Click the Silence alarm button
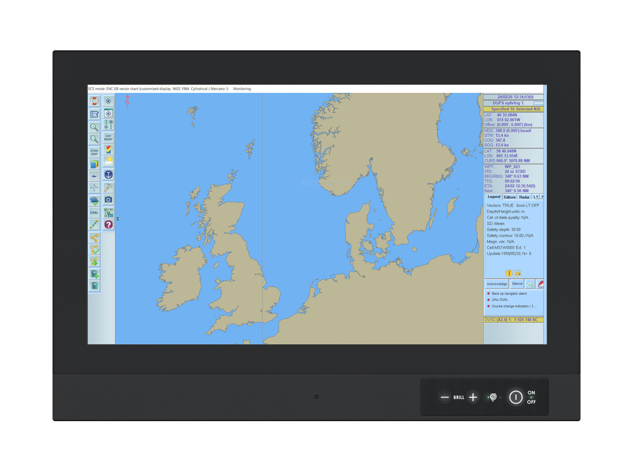The width and height of the screenshot is (619, 465). (517, 284)
